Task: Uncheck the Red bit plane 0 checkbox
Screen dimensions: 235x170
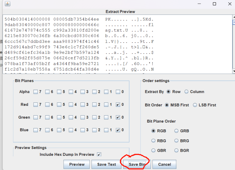Action: tap(118, 105)
